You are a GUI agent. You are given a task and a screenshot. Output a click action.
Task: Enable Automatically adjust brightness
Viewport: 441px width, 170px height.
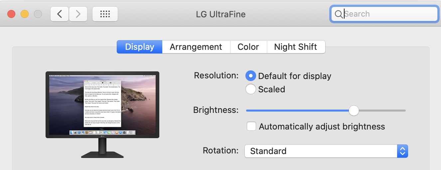point(251,127)
